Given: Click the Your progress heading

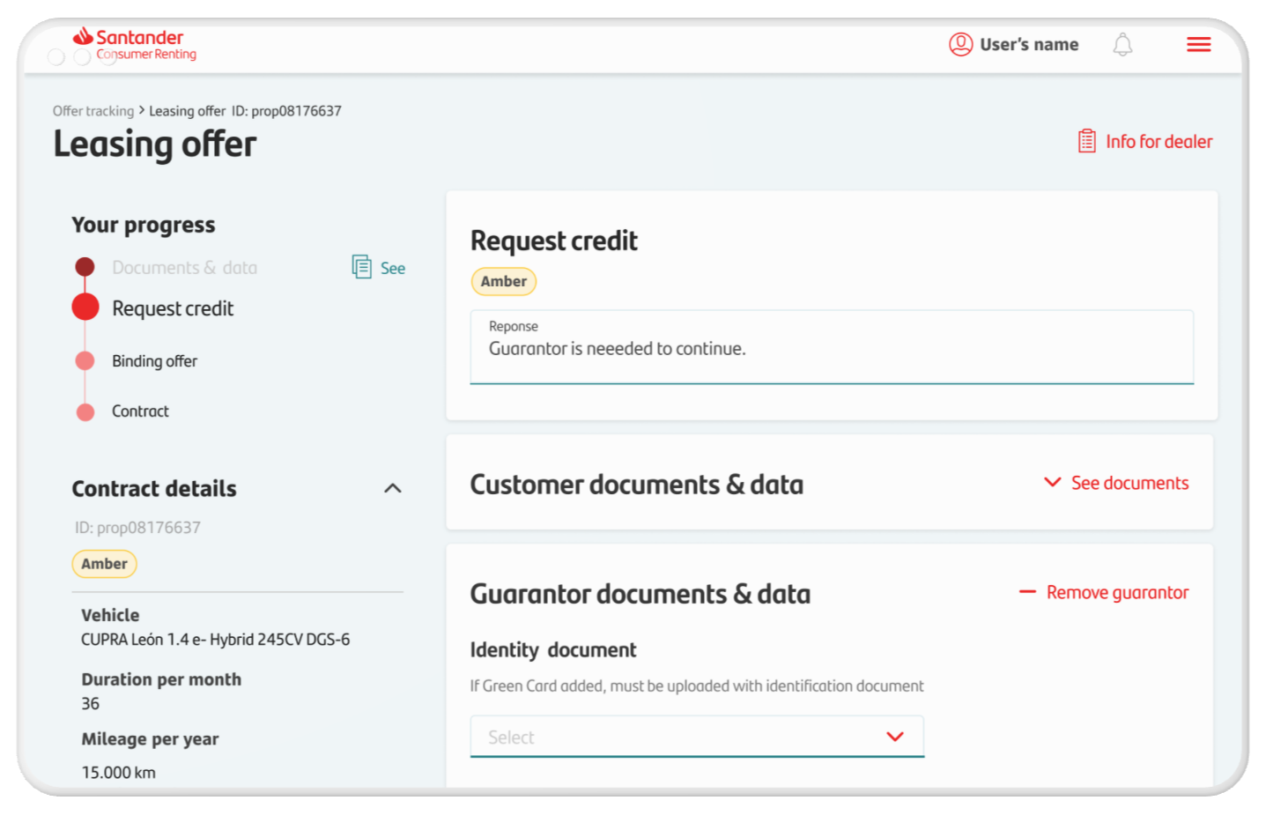Looking at the screenshot, I should [x=143, y=226].
